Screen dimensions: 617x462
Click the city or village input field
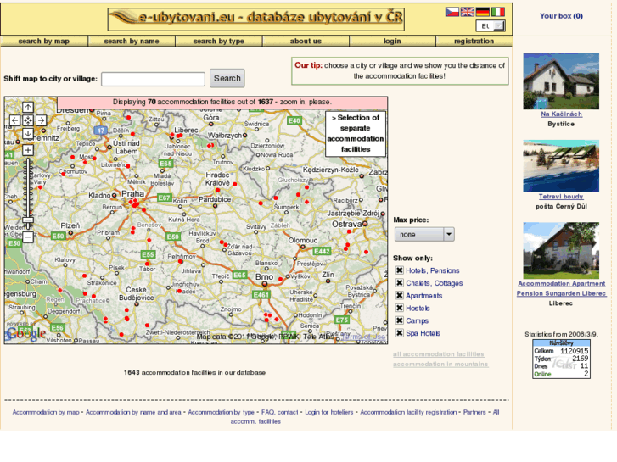(x=153, y=79)
